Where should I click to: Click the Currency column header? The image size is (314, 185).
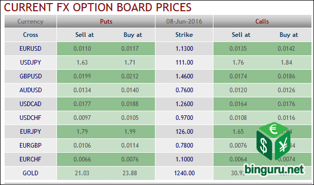click(30, 22)
